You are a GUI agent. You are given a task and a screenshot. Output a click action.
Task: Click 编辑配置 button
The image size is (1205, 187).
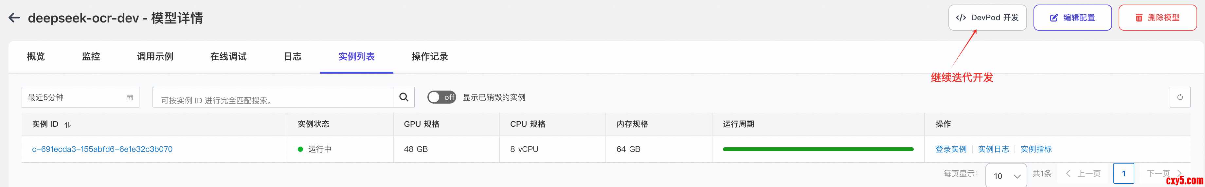1072,18
